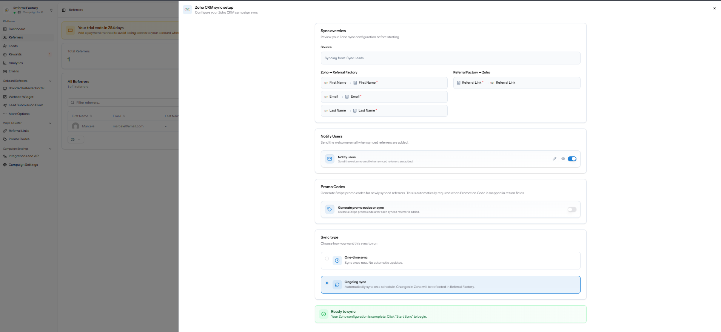Screen dimensions: 721x332
Task: Click the clock icon for One-time sync
Action: 337,260
